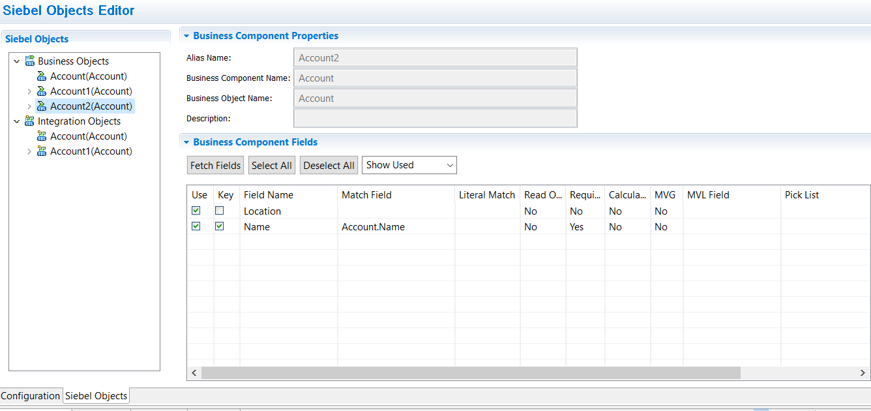Screen dimensions: 871x411
Task: Click the Alias Name field
Action: (x=436, y=58)
